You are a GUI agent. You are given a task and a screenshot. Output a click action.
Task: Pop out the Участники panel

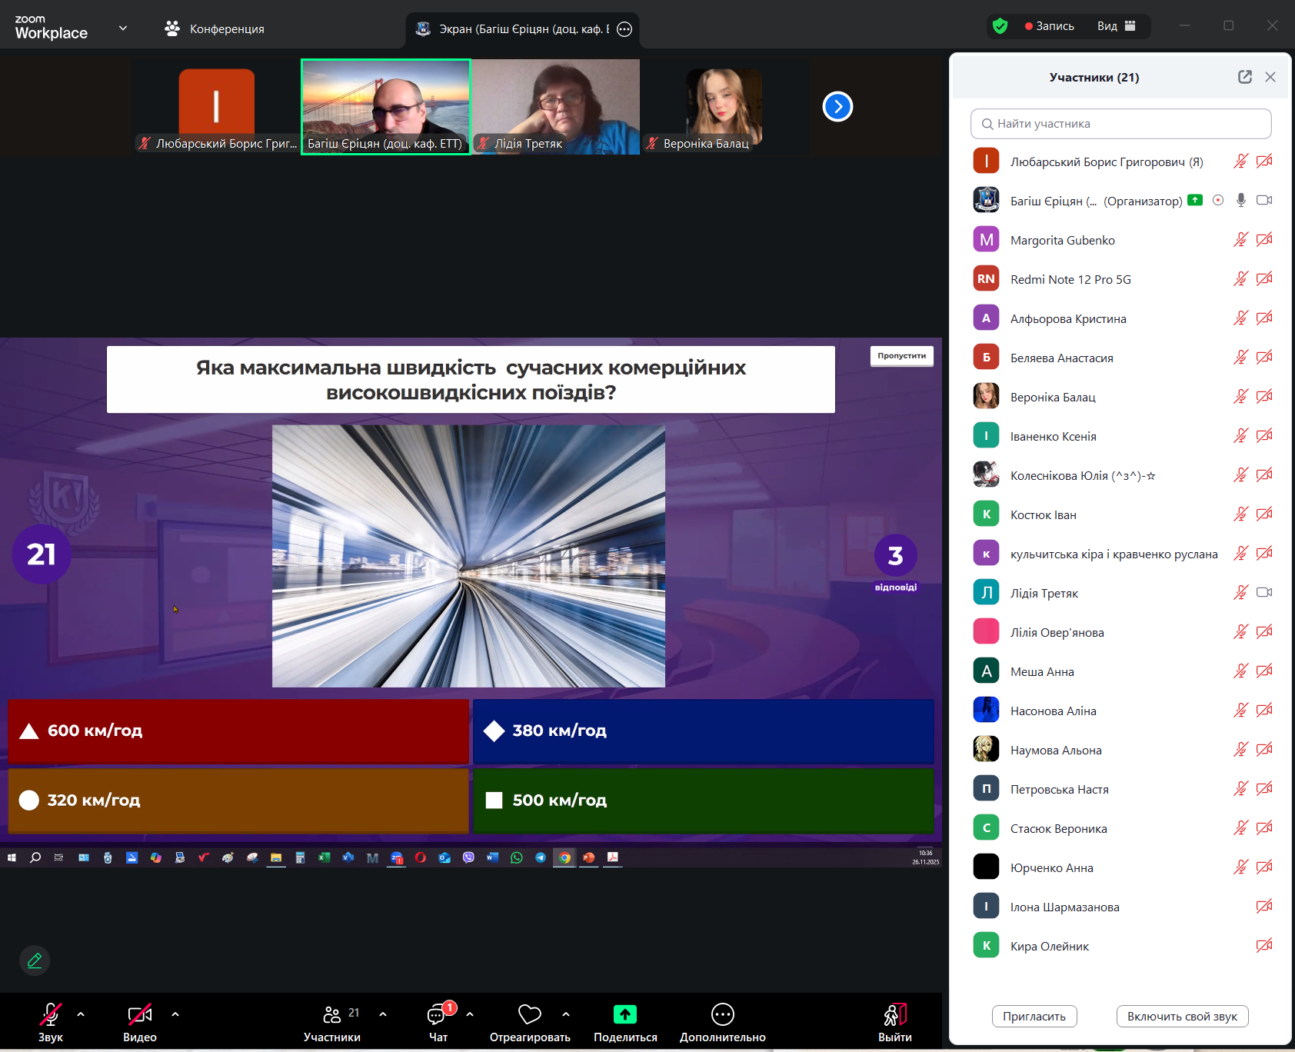click(1245, 77)
